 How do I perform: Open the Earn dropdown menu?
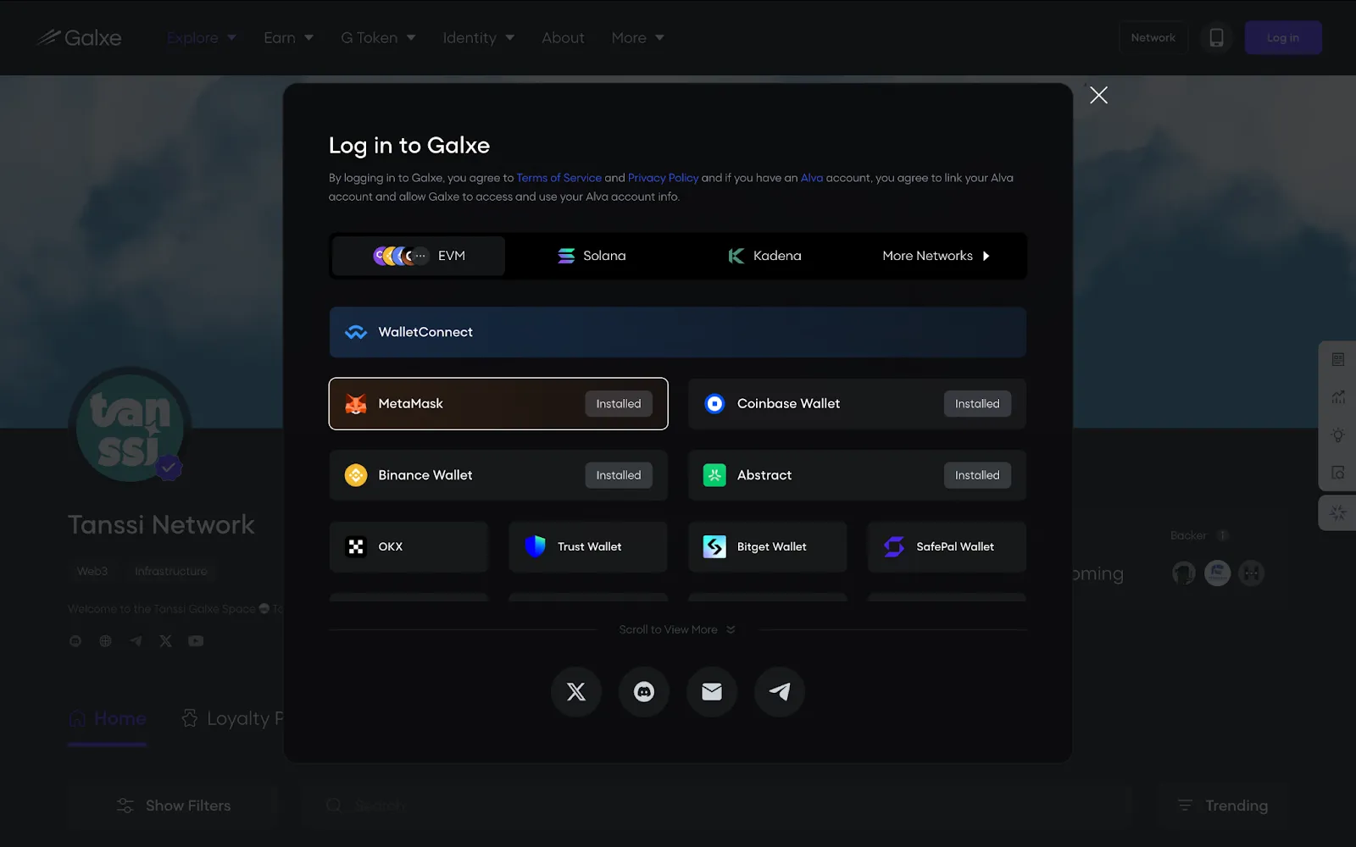click(289, 37)
